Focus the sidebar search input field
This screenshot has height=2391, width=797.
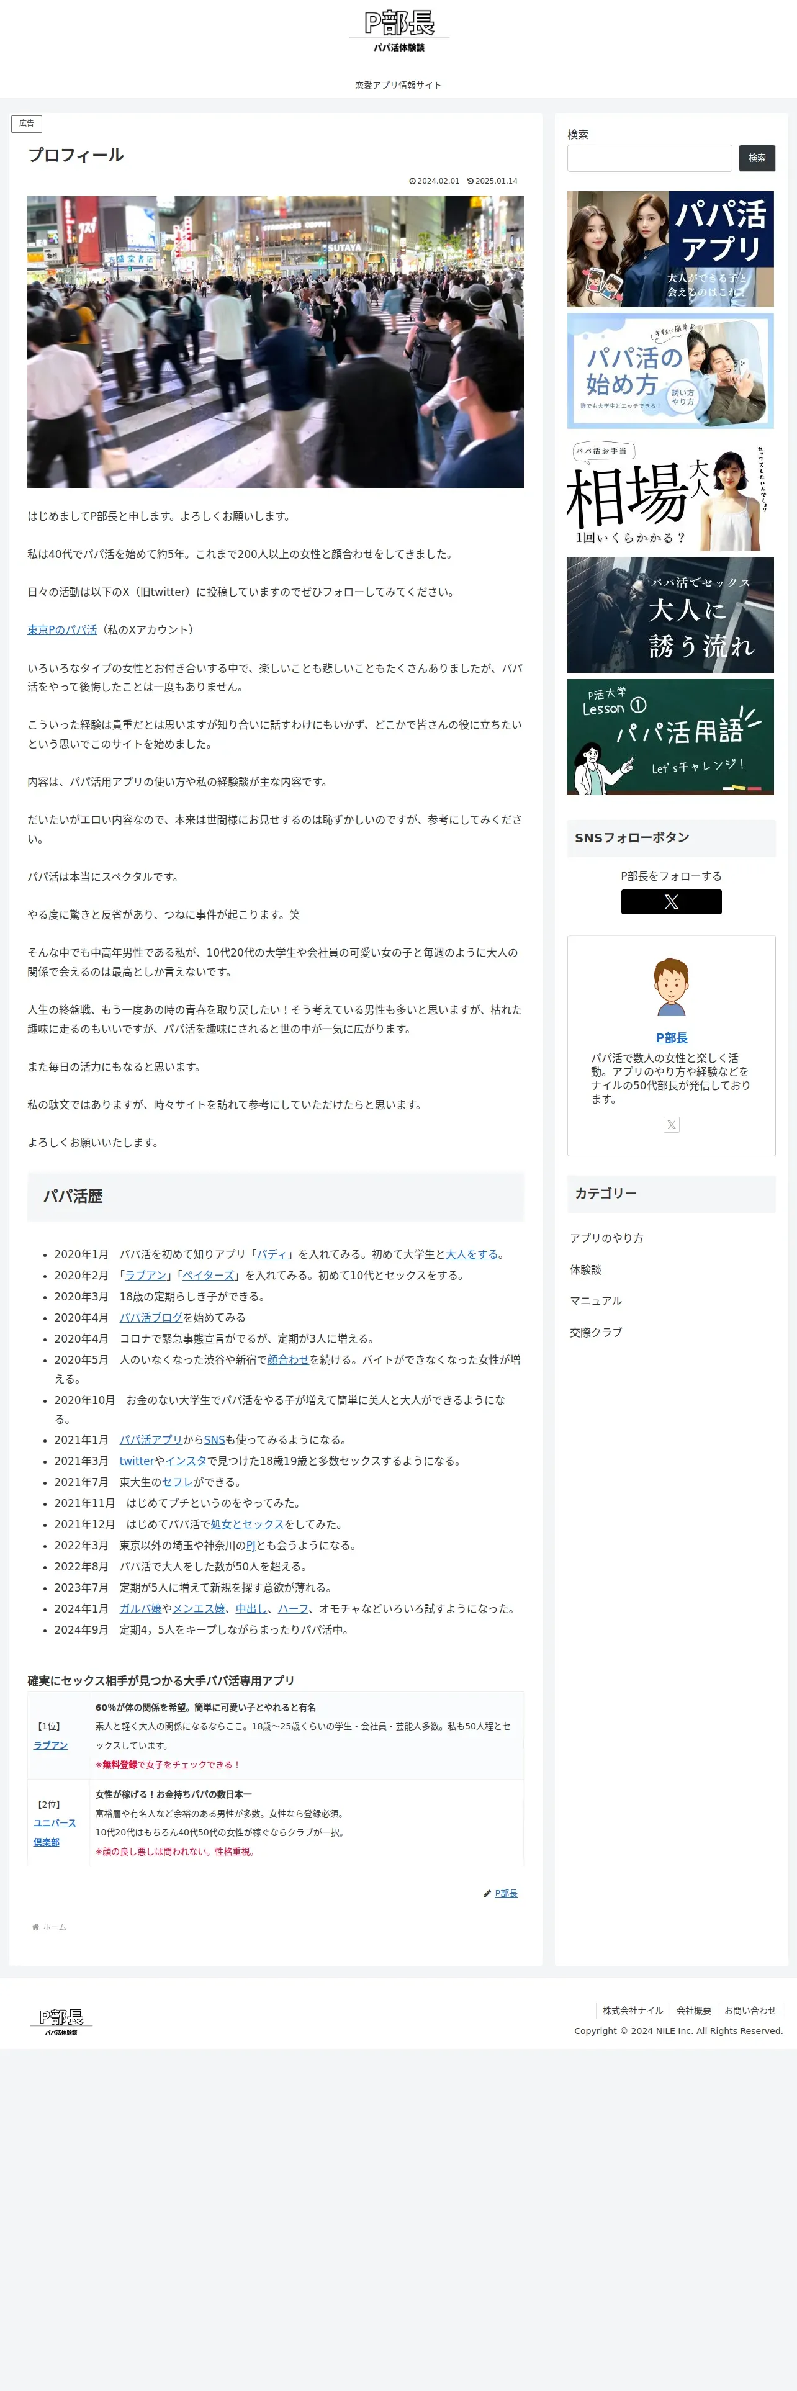click(649, 158)
